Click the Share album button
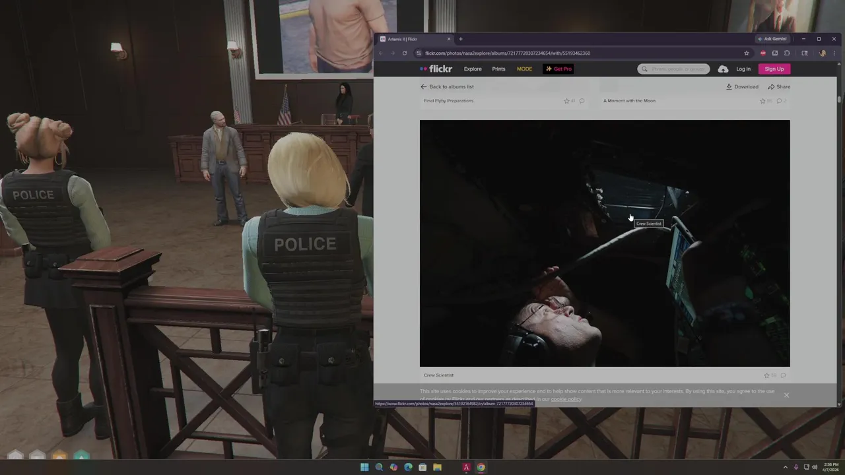This screenshot has width=845, height=475. (x=779, y=86)
